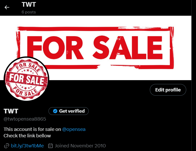Open the FOR SALE banner header image

(x=96, y=48)
